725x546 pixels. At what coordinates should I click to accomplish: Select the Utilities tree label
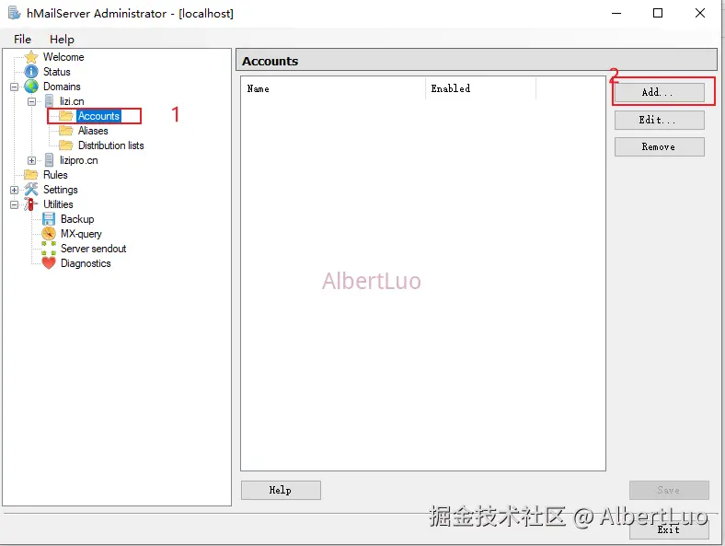tap(58, 204)
